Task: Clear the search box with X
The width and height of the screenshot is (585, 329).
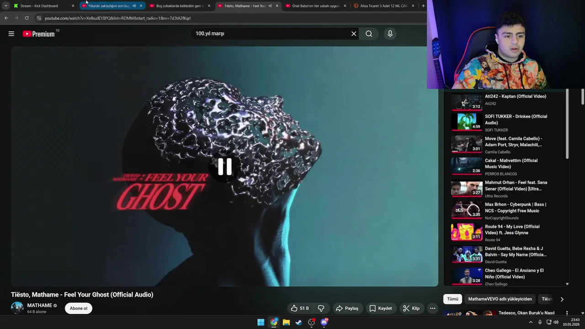Action: pyautogui.click(x=354, y=34)
